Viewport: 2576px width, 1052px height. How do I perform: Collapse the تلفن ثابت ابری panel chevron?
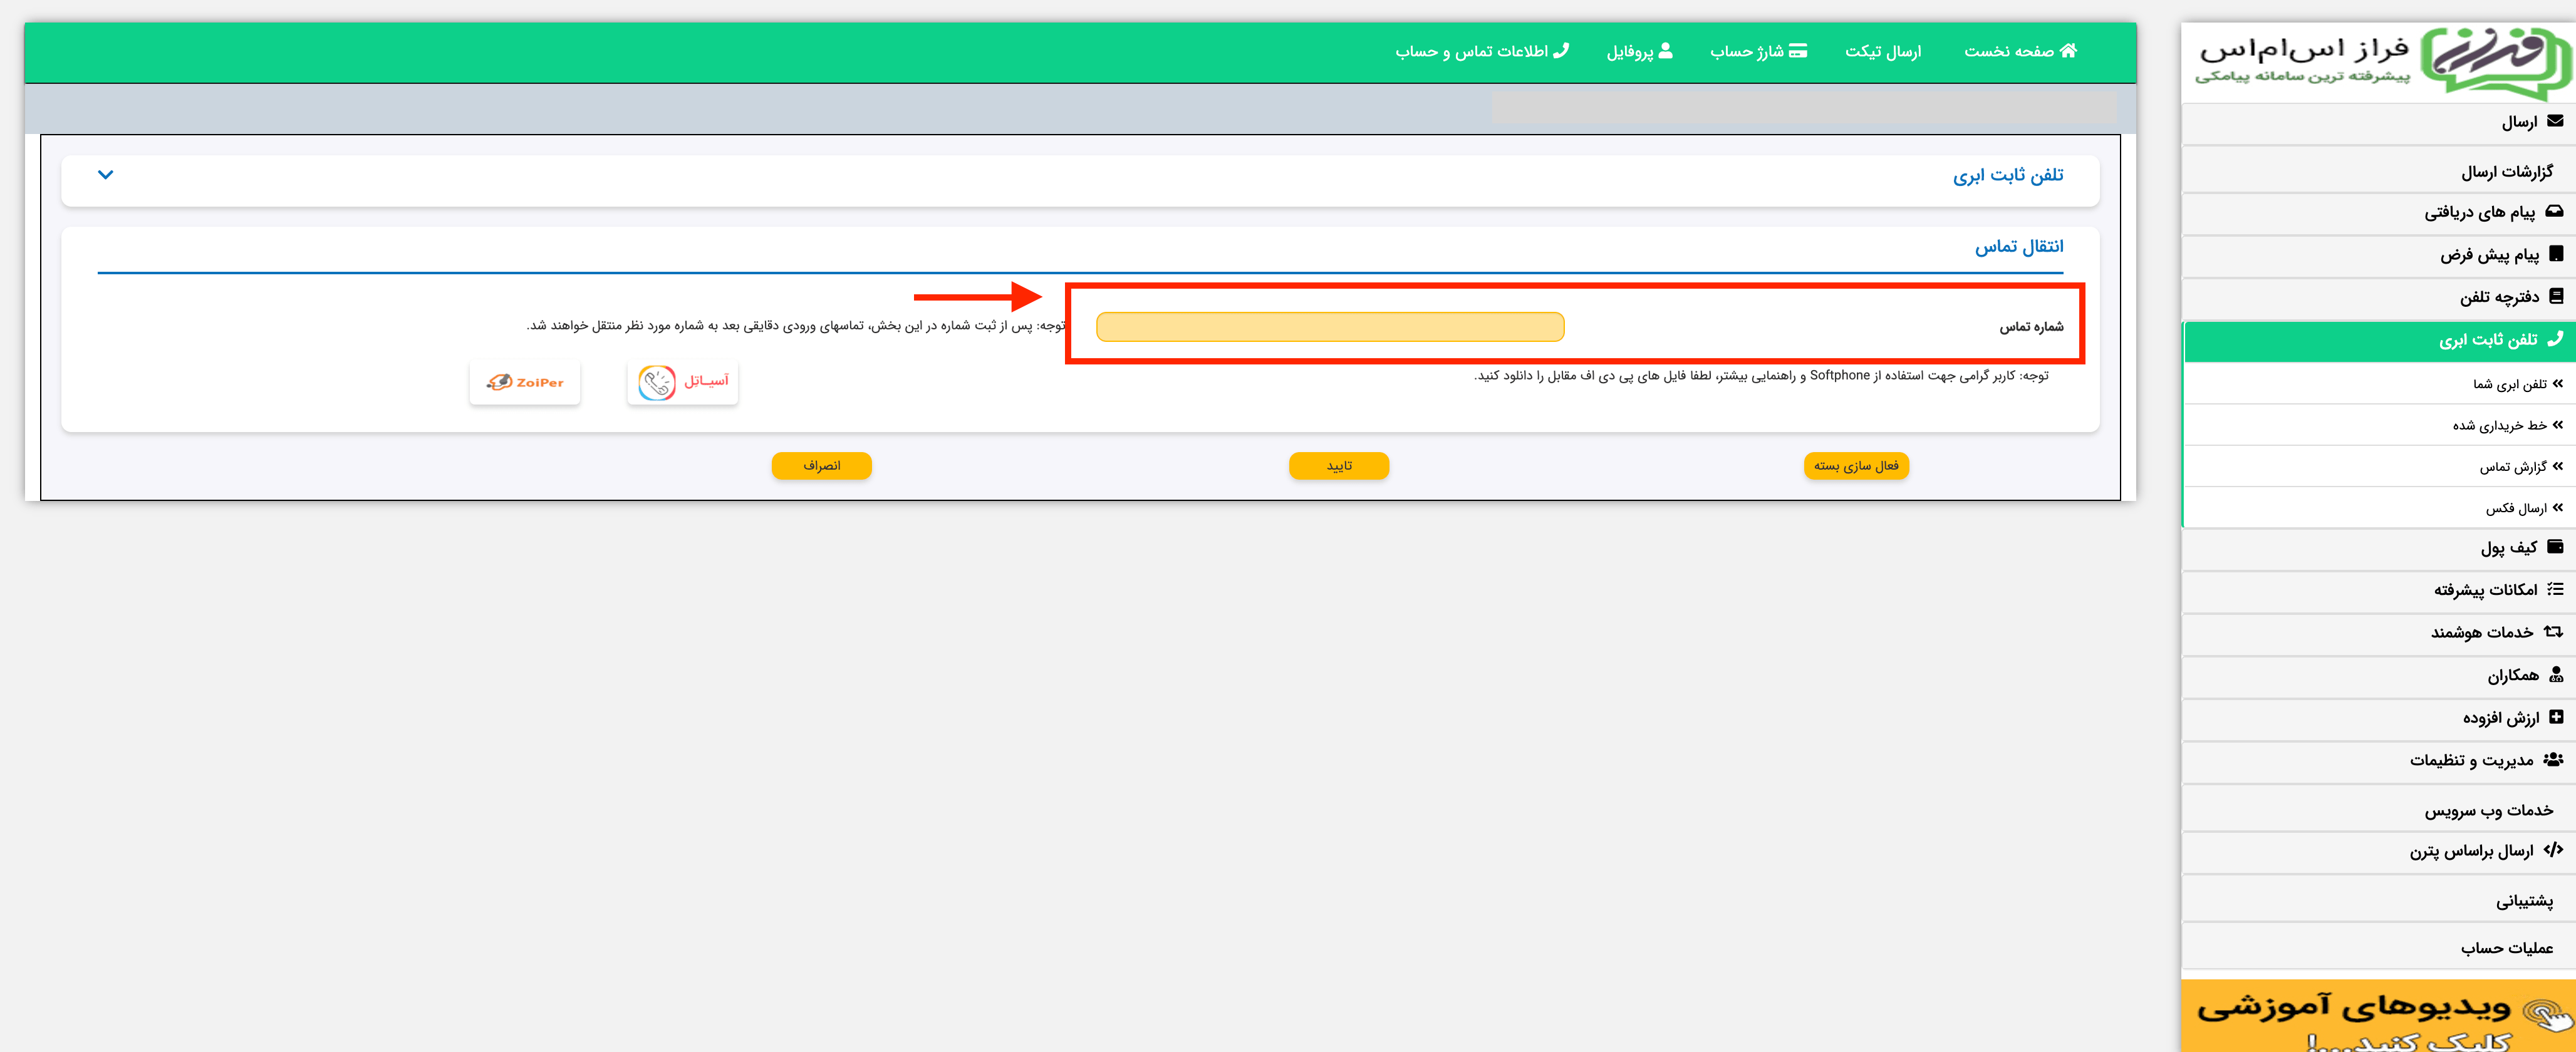(105, 175)
